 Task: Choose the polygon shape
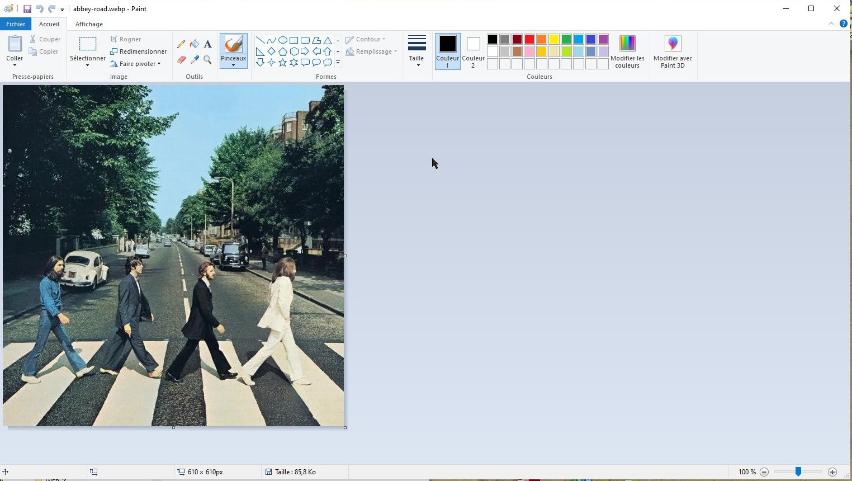[316, 40]
